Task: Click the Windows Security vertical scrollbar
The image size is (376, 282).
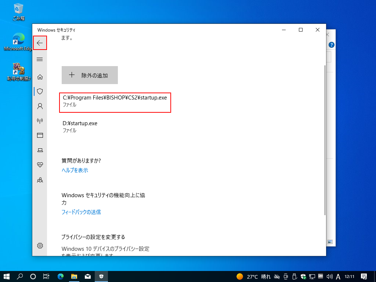Action: click(x=325, y=140)
